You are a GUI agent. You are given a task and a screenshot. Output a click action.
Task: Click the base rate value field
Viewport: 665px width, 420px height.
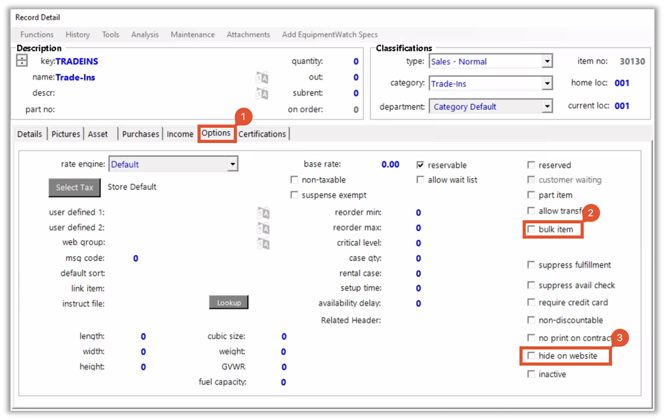tap(390, 164)
